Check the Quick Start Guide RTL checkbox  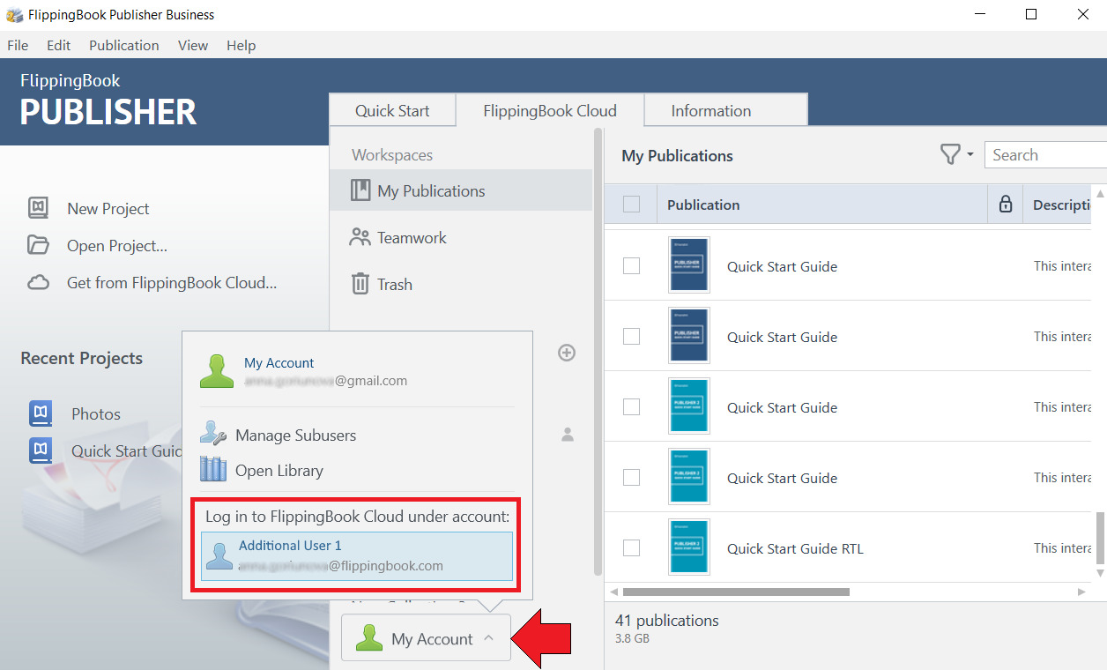click(631, 547)
